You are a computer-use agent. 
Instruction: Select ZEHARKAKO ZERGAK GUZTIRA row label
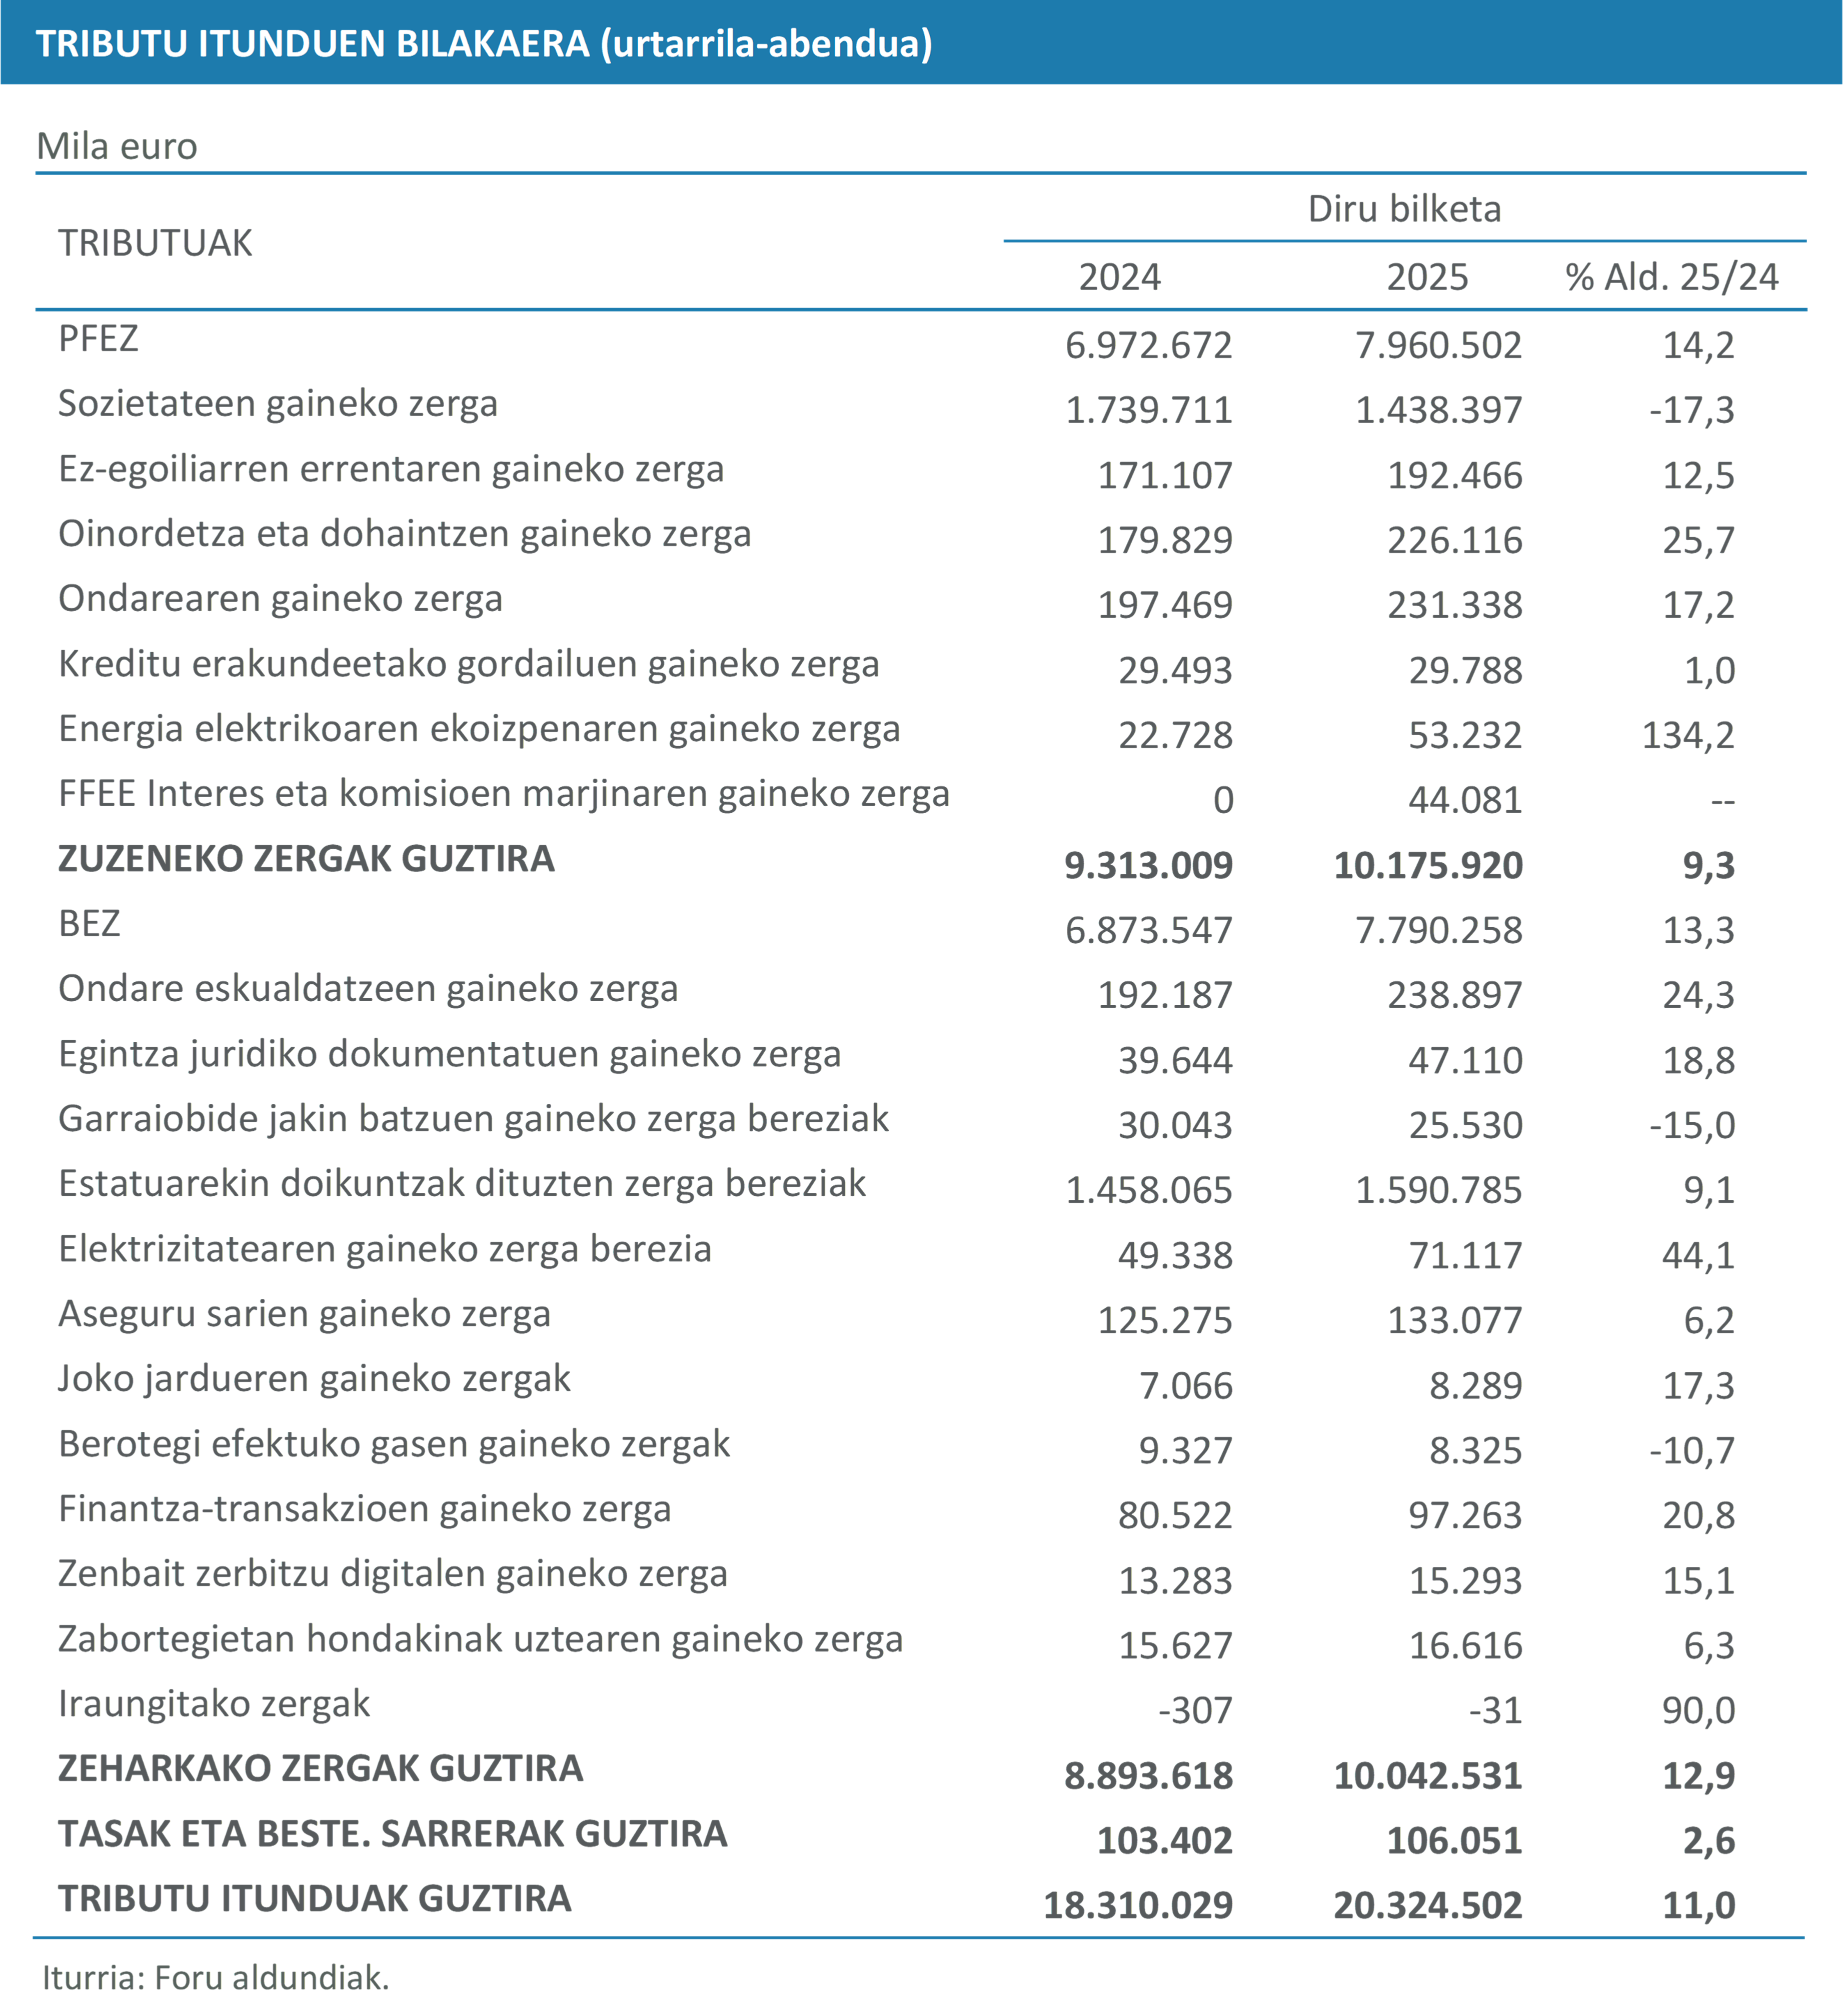[x=320, y=1769]
